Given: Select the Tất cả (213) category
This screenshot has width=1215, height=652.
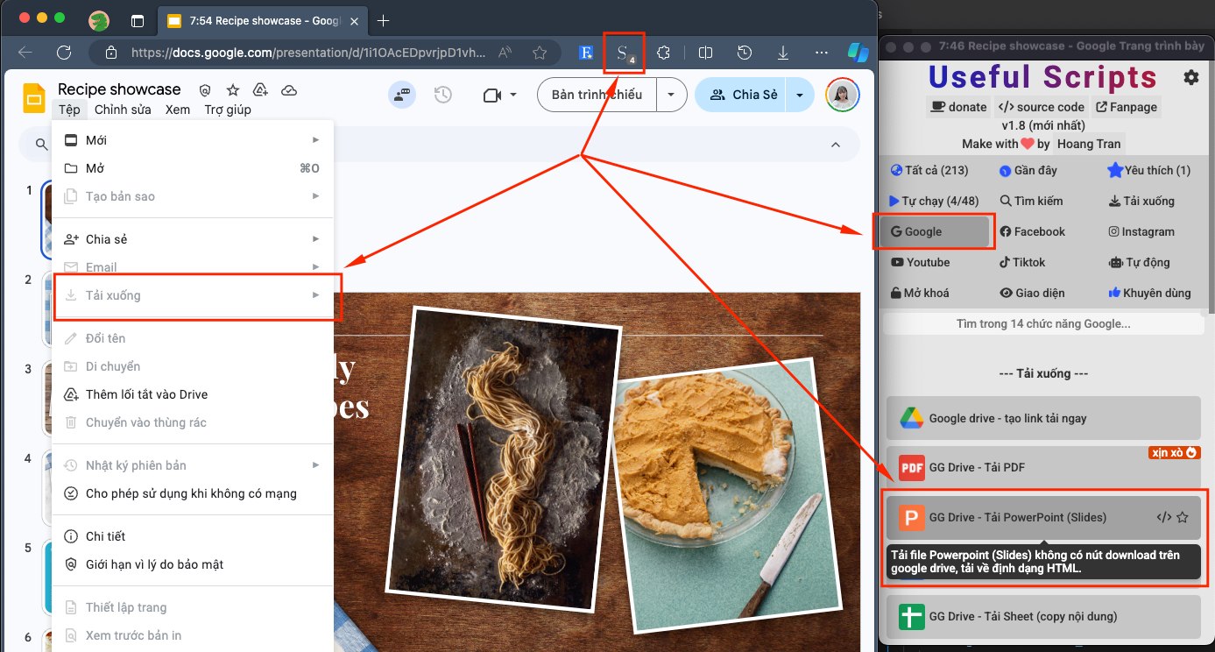Looking at the screenshot, I should [929, 170].
